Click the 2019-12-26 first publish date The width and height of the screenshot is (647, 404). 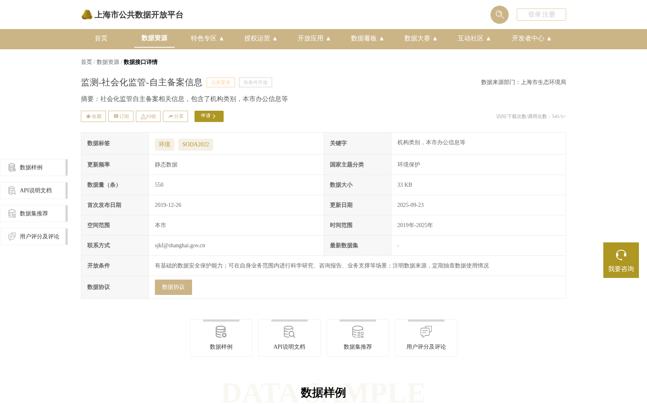pyautogui.click(x=168, y=205)
